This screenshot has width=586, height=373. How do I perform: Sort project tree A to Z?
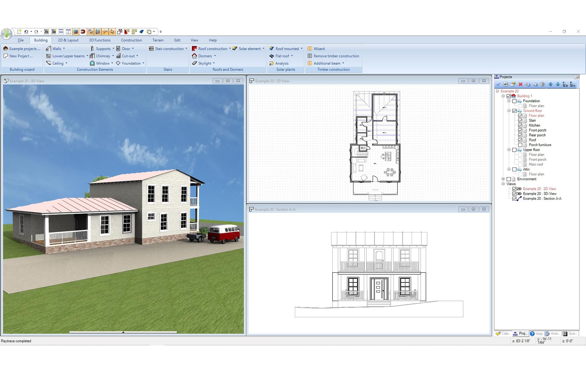point(565,84)
